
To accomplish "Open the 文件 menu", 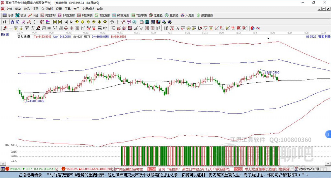I will point(9,9).
